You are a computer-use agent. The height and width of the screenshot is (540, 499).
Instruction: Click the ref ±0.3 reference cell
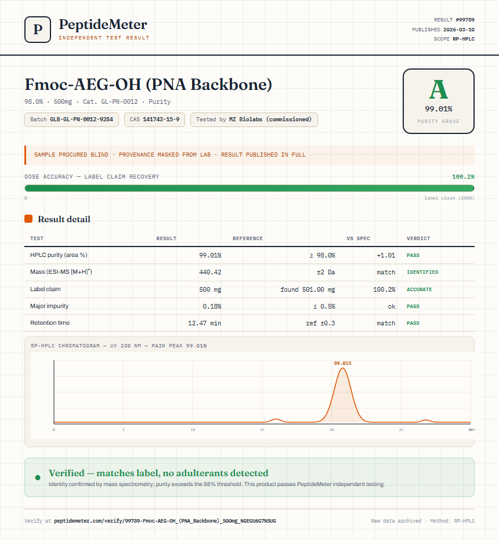click(x=320, y=323)
